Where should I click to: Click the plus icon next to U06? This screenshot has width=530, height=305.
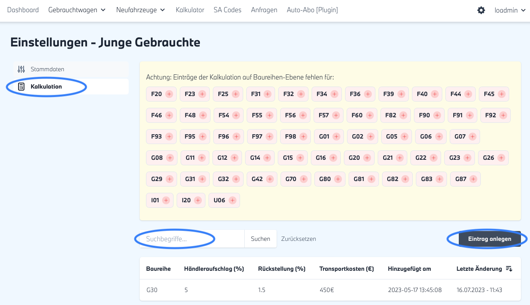233,200
